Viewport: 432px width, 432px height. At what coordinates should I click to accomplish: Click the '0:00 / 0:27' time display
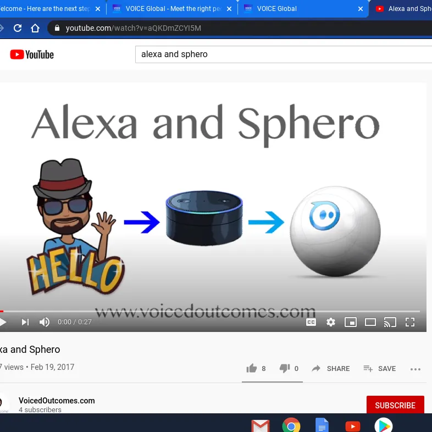click(x=74, y=322)
